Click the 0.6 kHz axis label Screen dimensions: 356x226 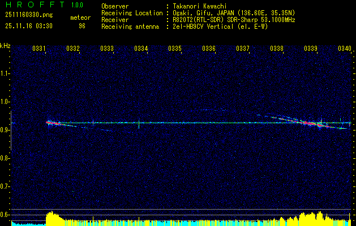(x=5, y=215)
